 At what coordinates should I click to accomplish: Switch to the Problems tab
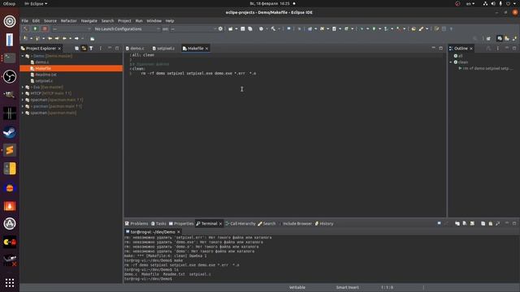[x=136, y=224]
